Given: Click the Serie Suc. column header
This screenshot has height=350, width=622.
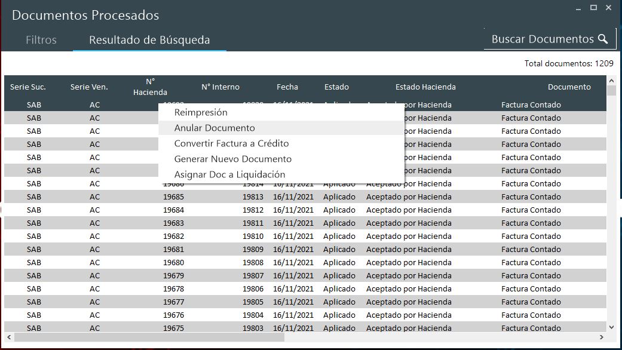Looking at the screenshot, I should [x=28, y=87].
